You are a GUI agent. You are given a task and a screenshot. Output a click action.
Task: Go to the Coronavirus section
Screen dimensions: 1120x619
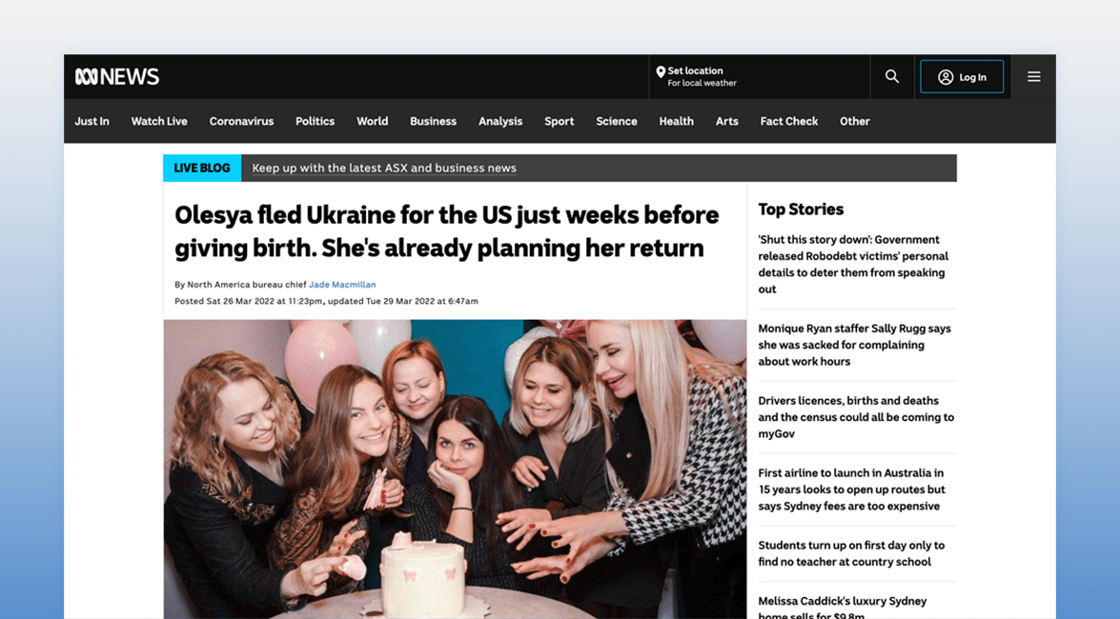[241, 121]
